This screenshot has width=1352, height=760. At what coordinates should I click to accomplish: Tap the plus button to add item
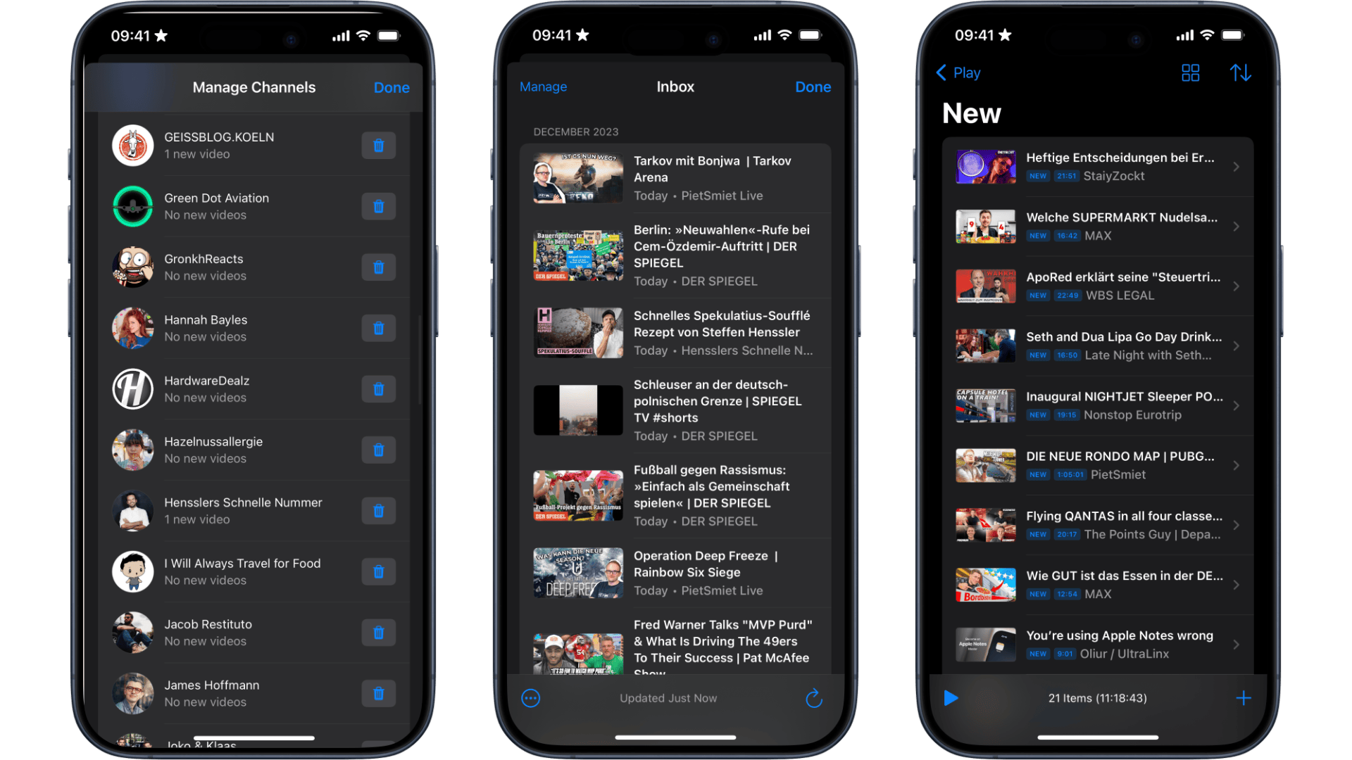pos(1244,698)
